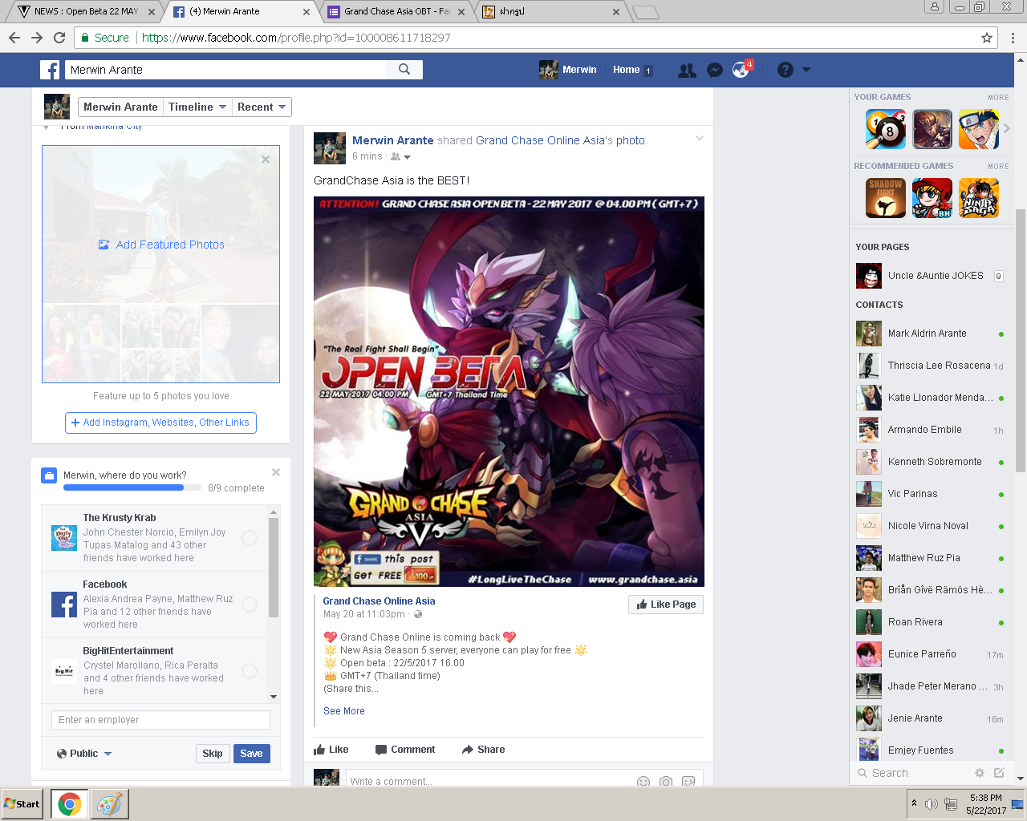Viewport: 1027px width, 821px height.
Task: Open Friend Requests icon
Action: click(687, 71)
